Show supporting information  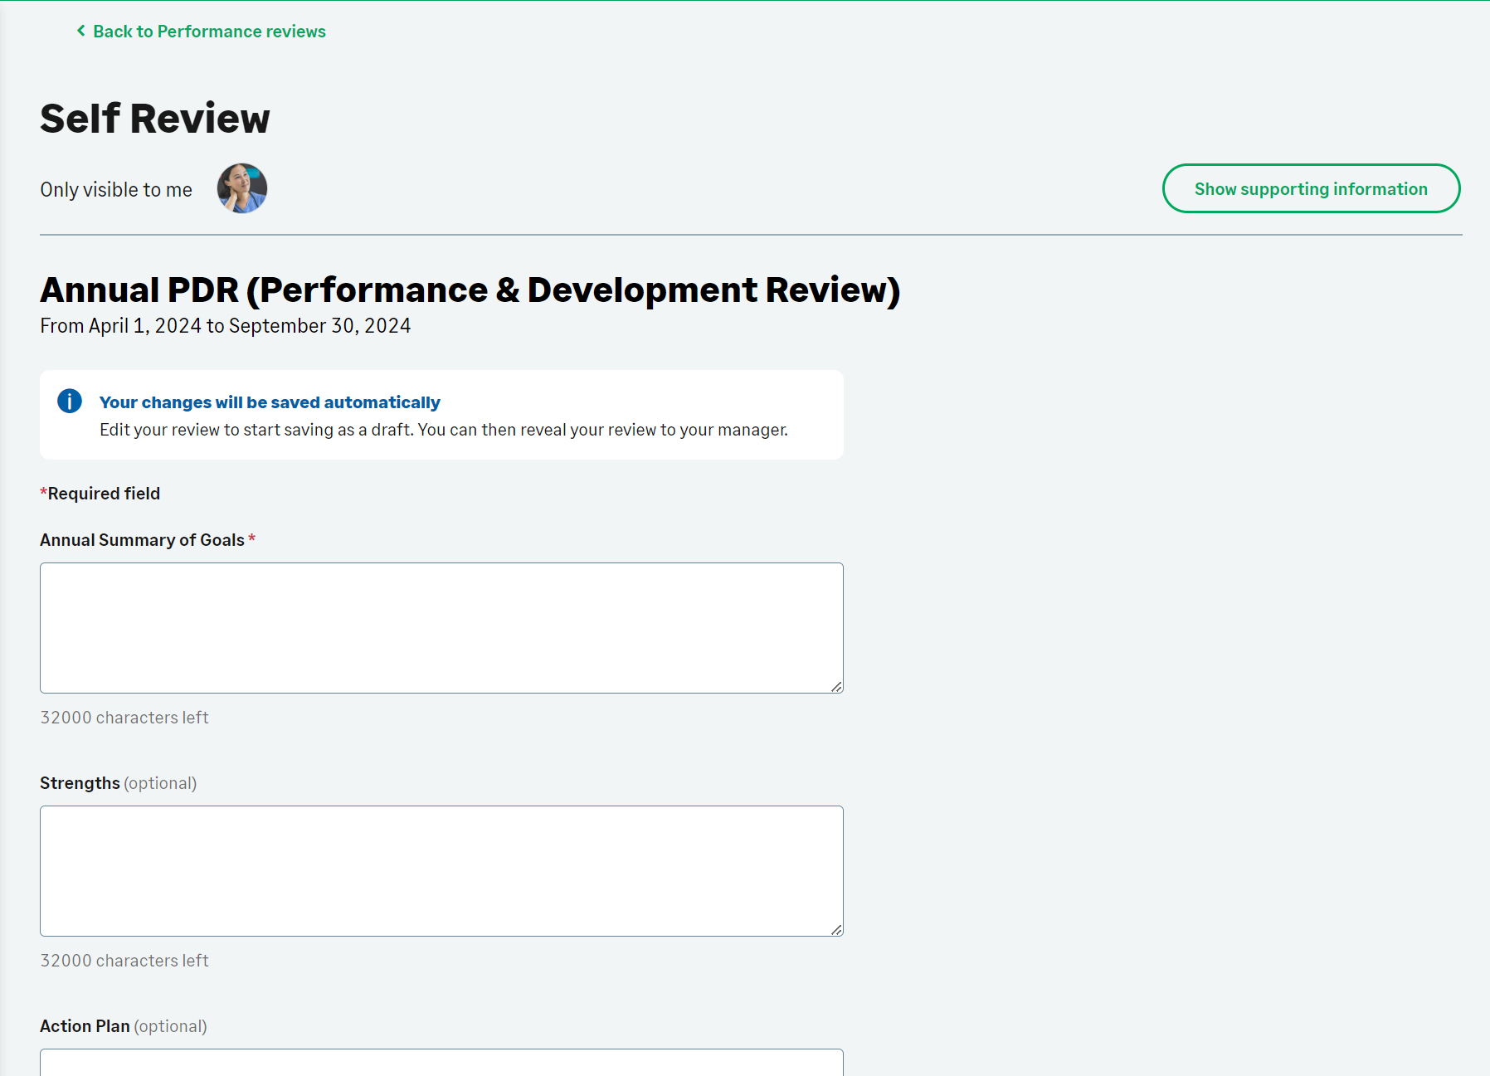coord(1311,188)
